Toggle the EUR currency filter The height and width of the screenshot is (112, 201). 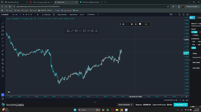(193, 45)
